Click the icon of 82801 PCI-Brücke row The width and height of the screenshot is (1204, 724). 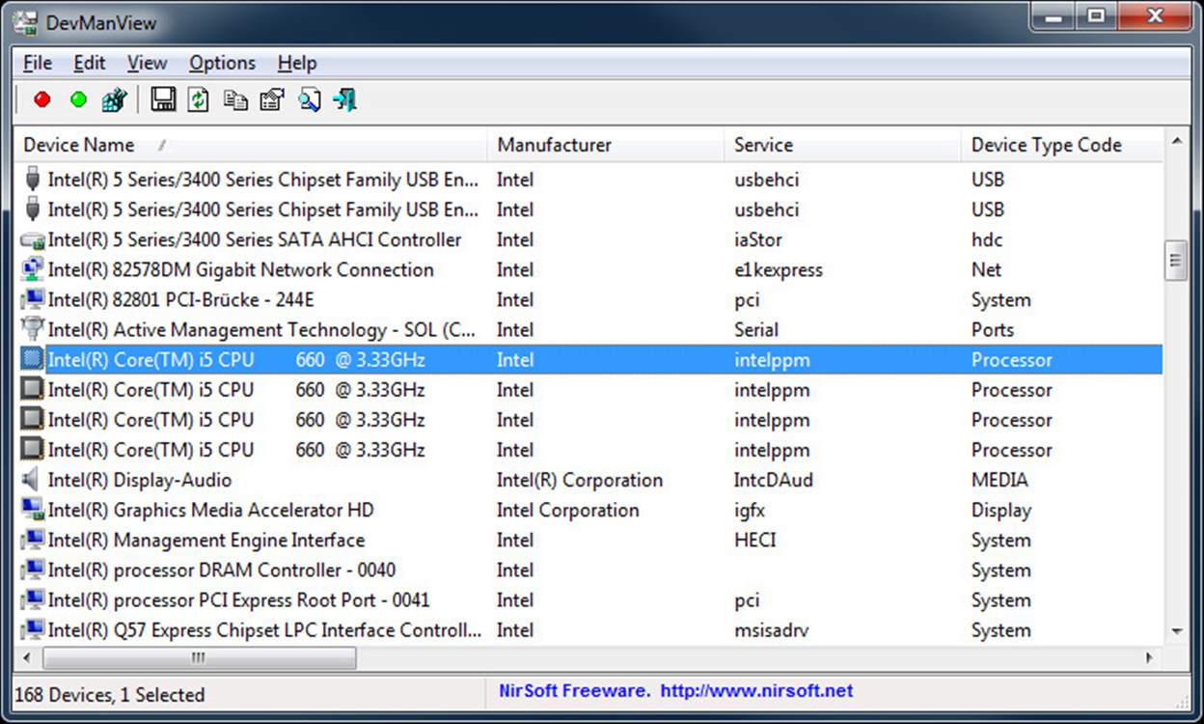pos(33,300)
